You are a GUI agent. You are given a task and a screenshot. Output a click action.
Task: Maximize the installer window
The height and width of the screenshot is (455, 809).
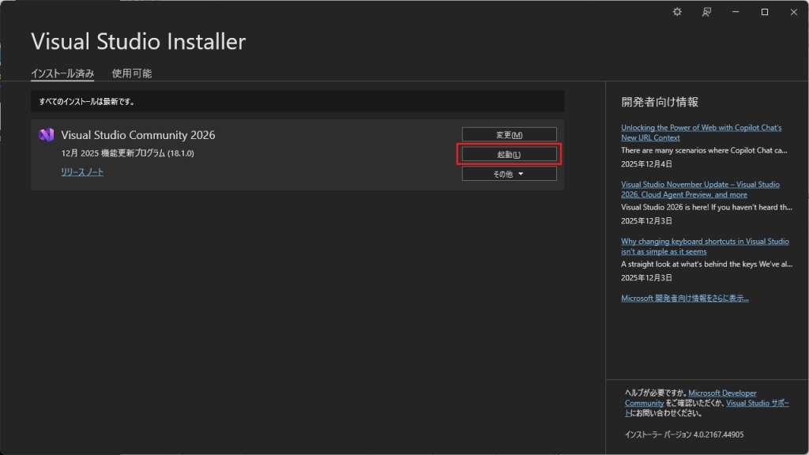[x=765, y=12]
